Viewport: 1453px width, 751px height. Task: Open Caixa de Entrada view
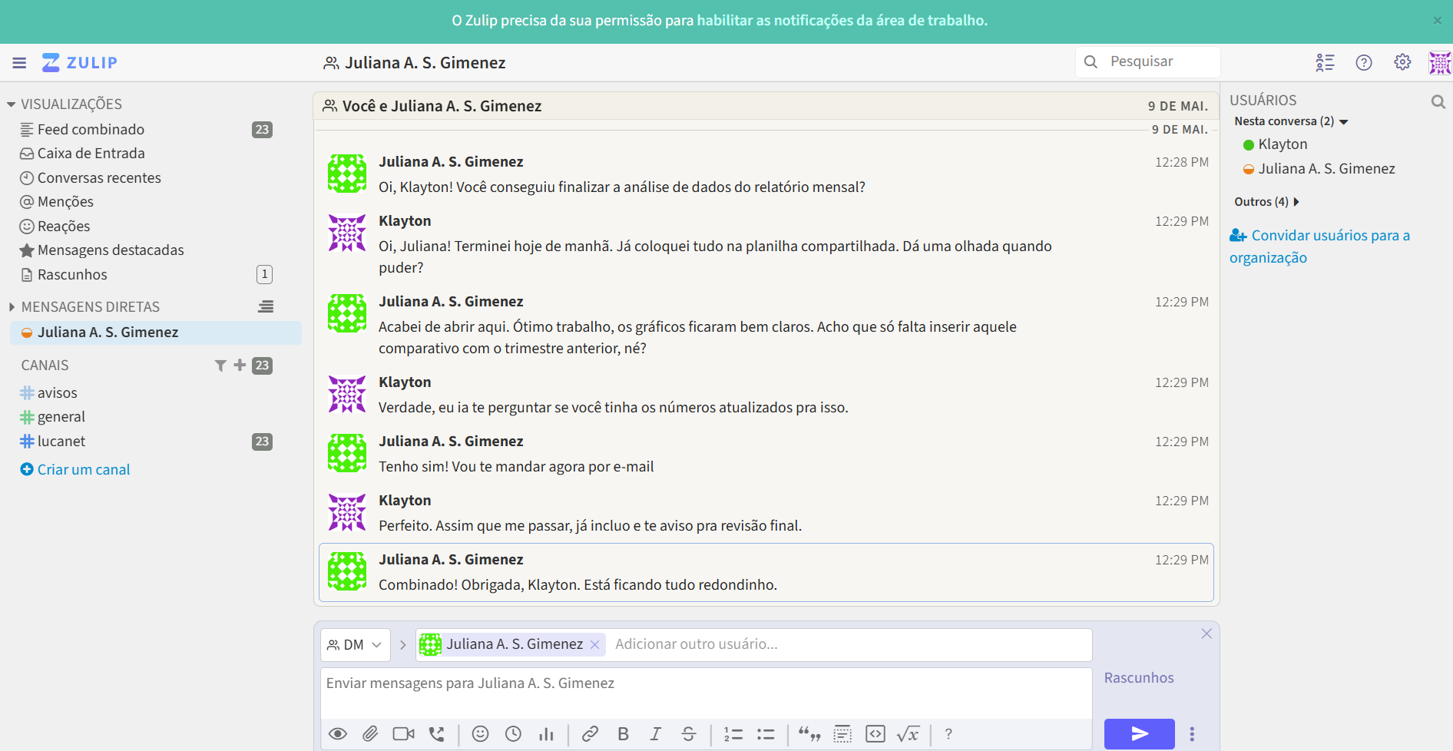point(91,154)
